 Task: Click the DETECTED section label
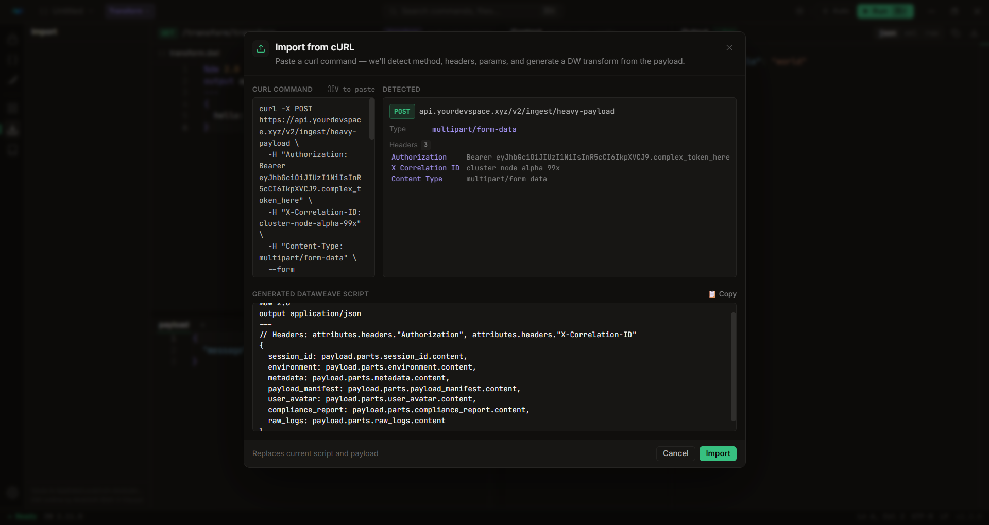(401, 89)
